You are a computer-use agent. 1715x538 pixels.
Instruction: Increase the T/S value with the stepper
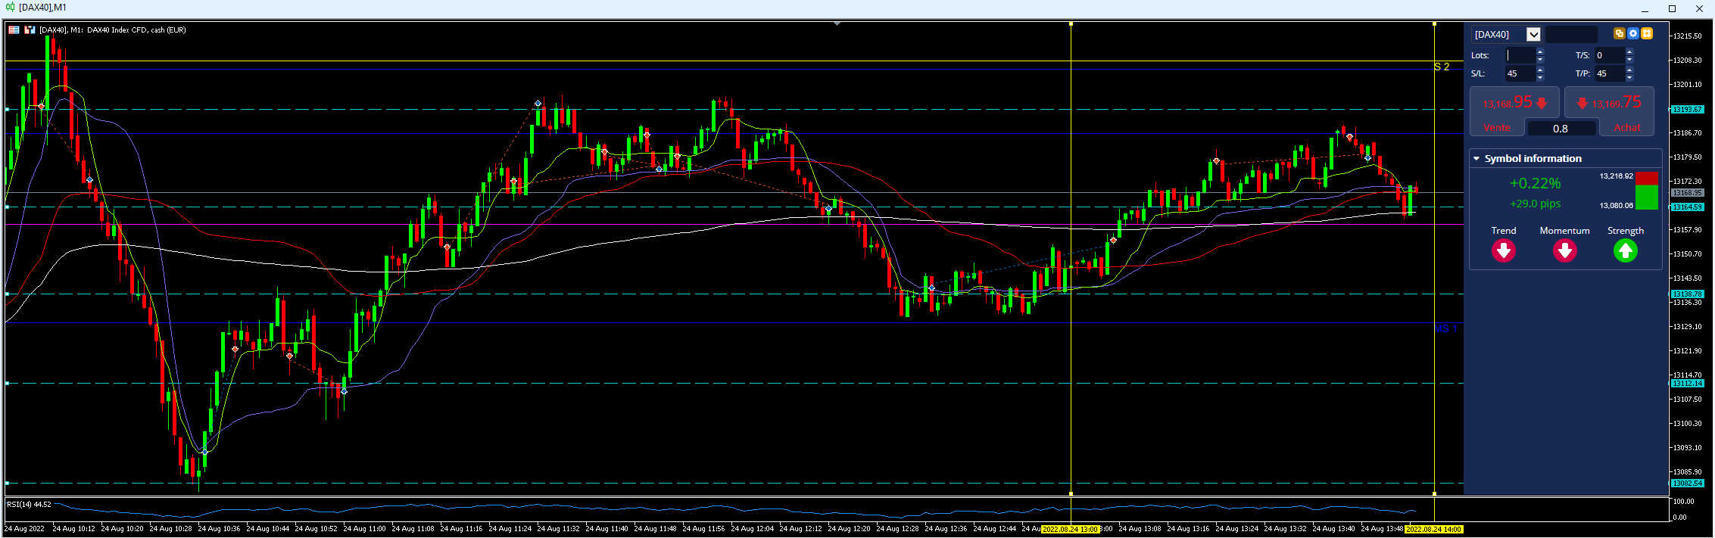pyautogui.click(x=1629, y=51)
